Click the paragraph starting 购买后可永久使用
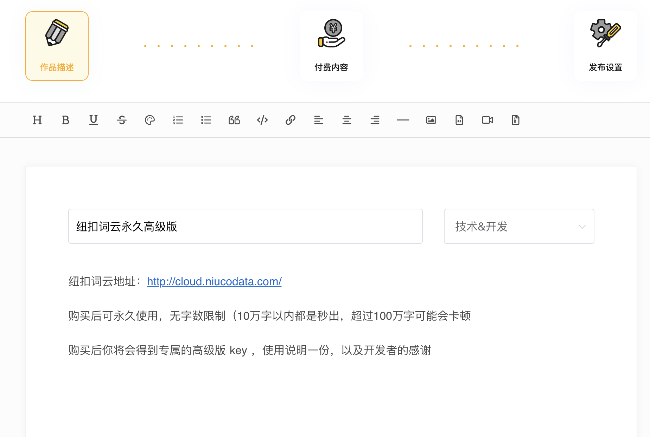 [x=269, y=316]
